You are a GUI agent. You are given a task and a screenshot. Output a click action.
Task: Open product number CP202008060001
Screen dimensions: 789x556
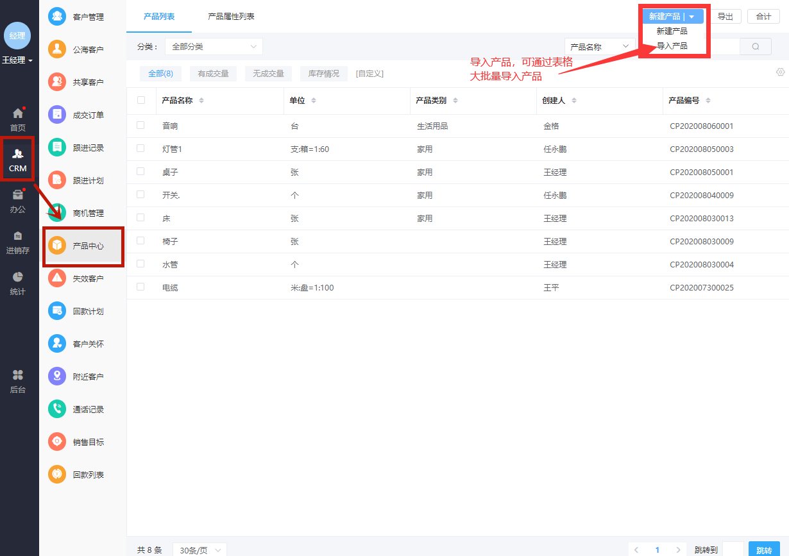point(702,126)
